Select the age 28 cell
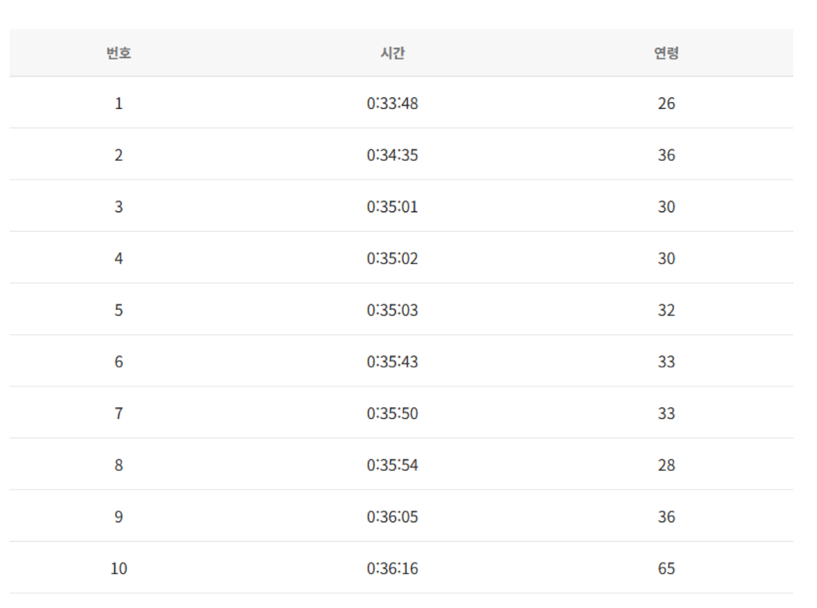The height and width of the screenshot is (608, 817). pos(666,465)
